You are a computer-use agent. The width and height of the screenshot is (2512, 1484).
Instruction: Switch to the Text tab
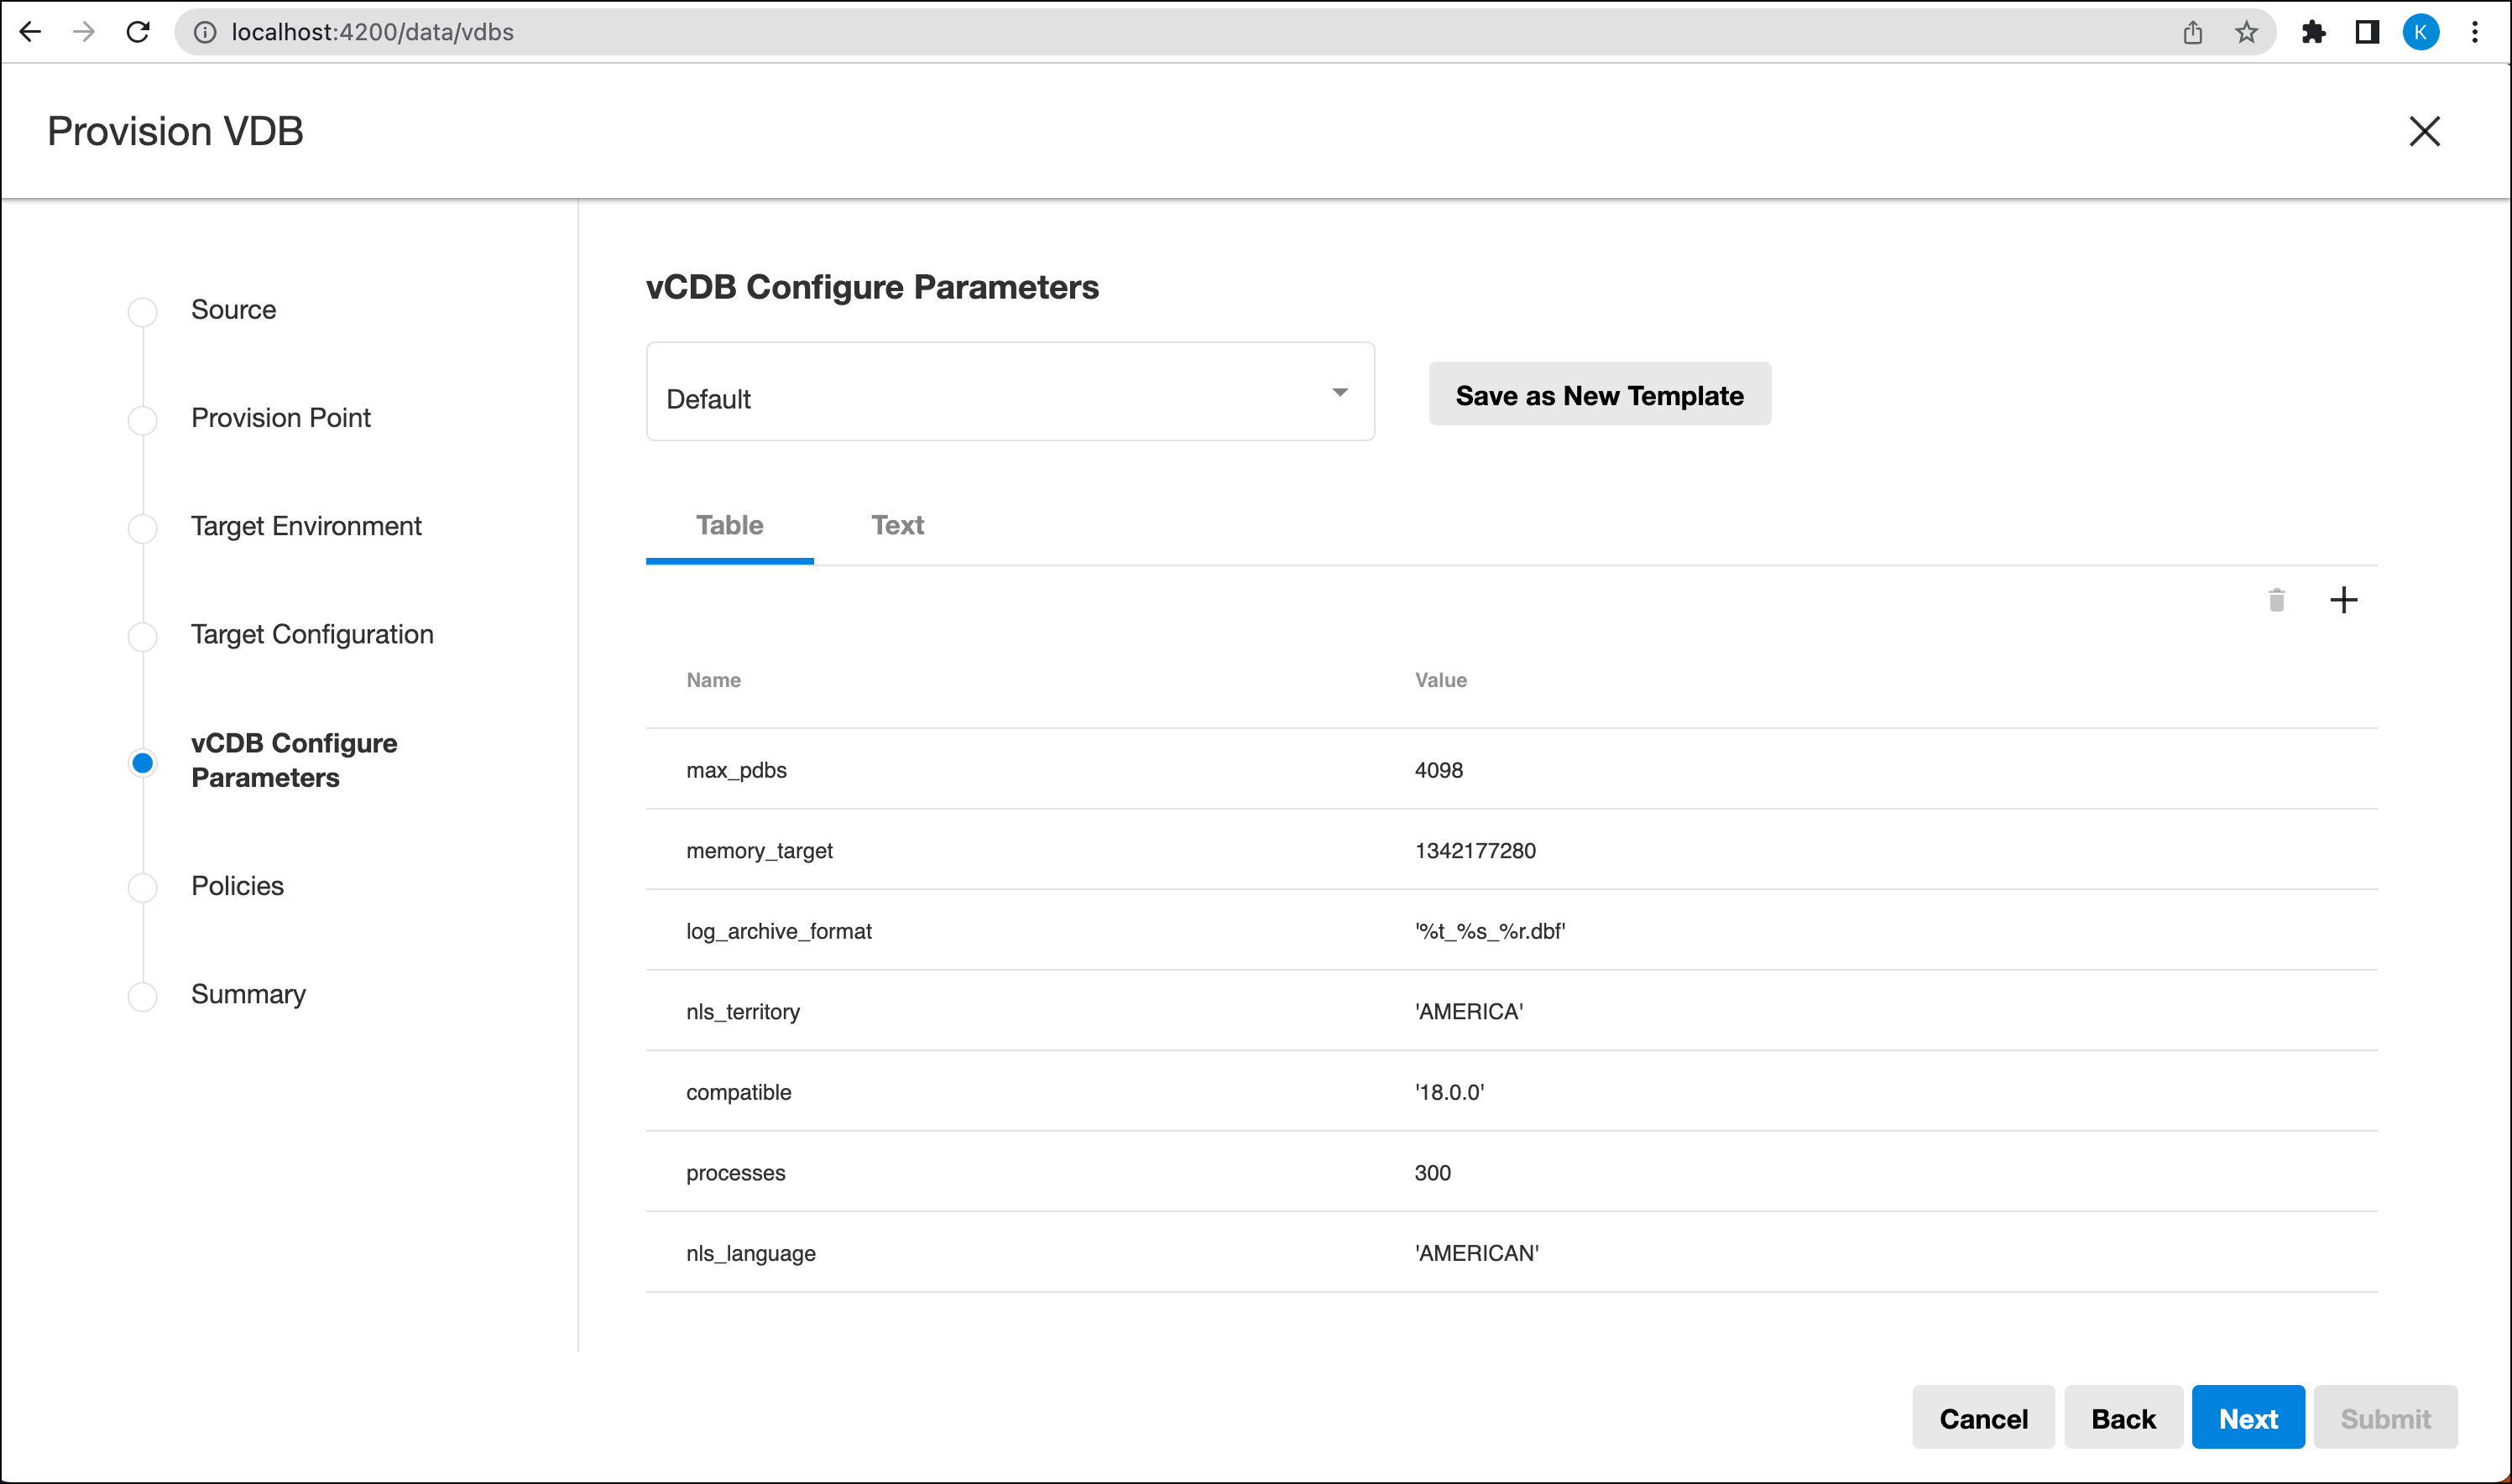[896, 526]
